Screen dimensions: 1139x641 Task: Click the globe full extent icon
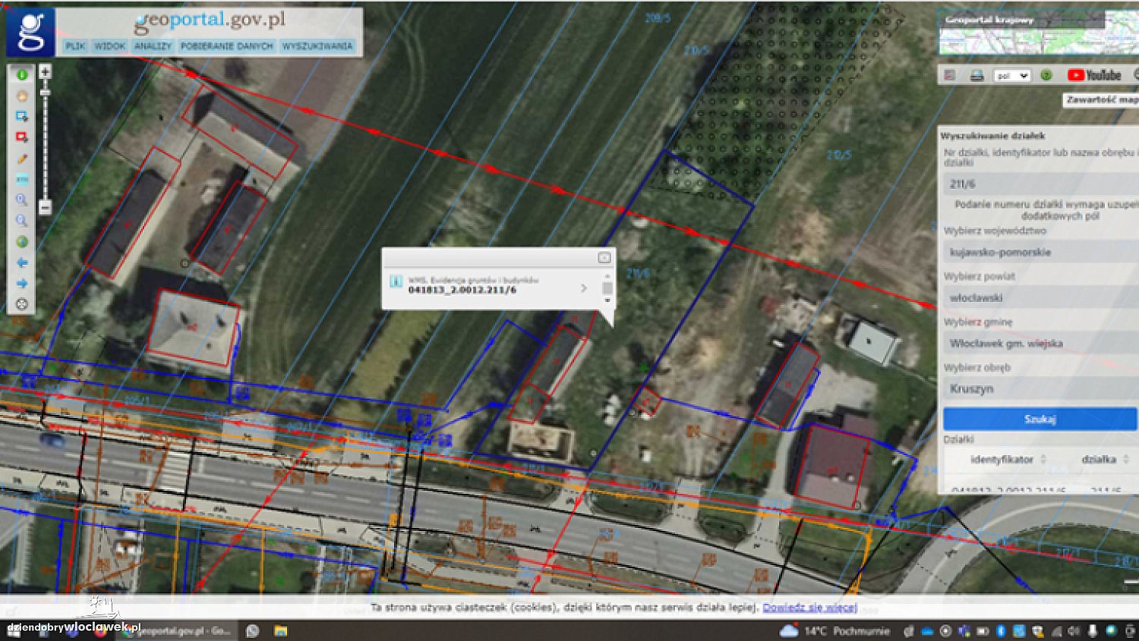(22, 242)
